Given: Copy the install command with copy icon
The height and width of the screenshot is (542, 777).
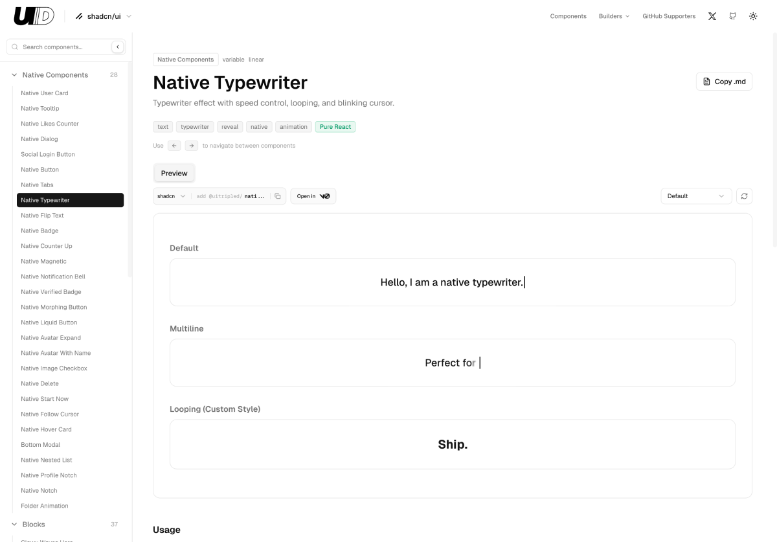Looking at the screenshot, I should point(278,196).
